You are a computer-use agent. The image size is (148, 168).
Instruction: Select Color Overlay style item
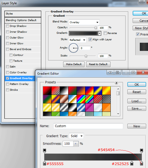click(18, 73)
